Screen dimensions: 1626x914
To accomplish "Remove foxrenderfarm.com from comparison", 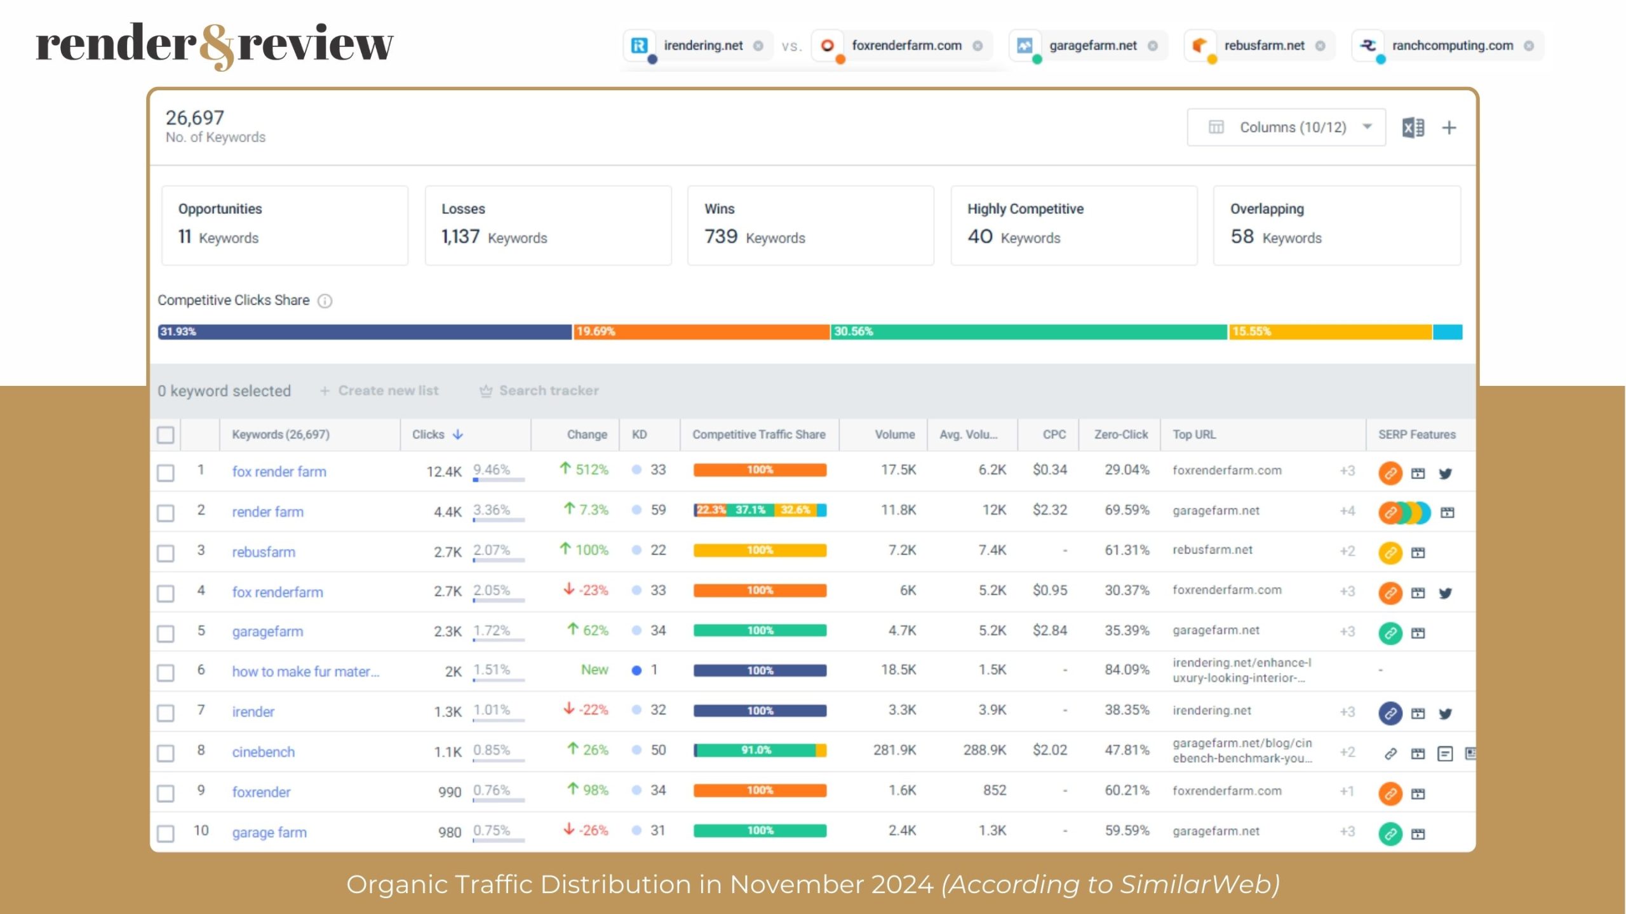I will [978, 46].
